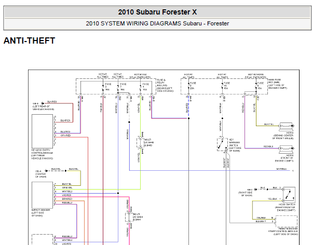
Task: Click the 'IMPACT SENSOR (LEFT SIDE OF DASH)' label
Action: tap(41, 213)
